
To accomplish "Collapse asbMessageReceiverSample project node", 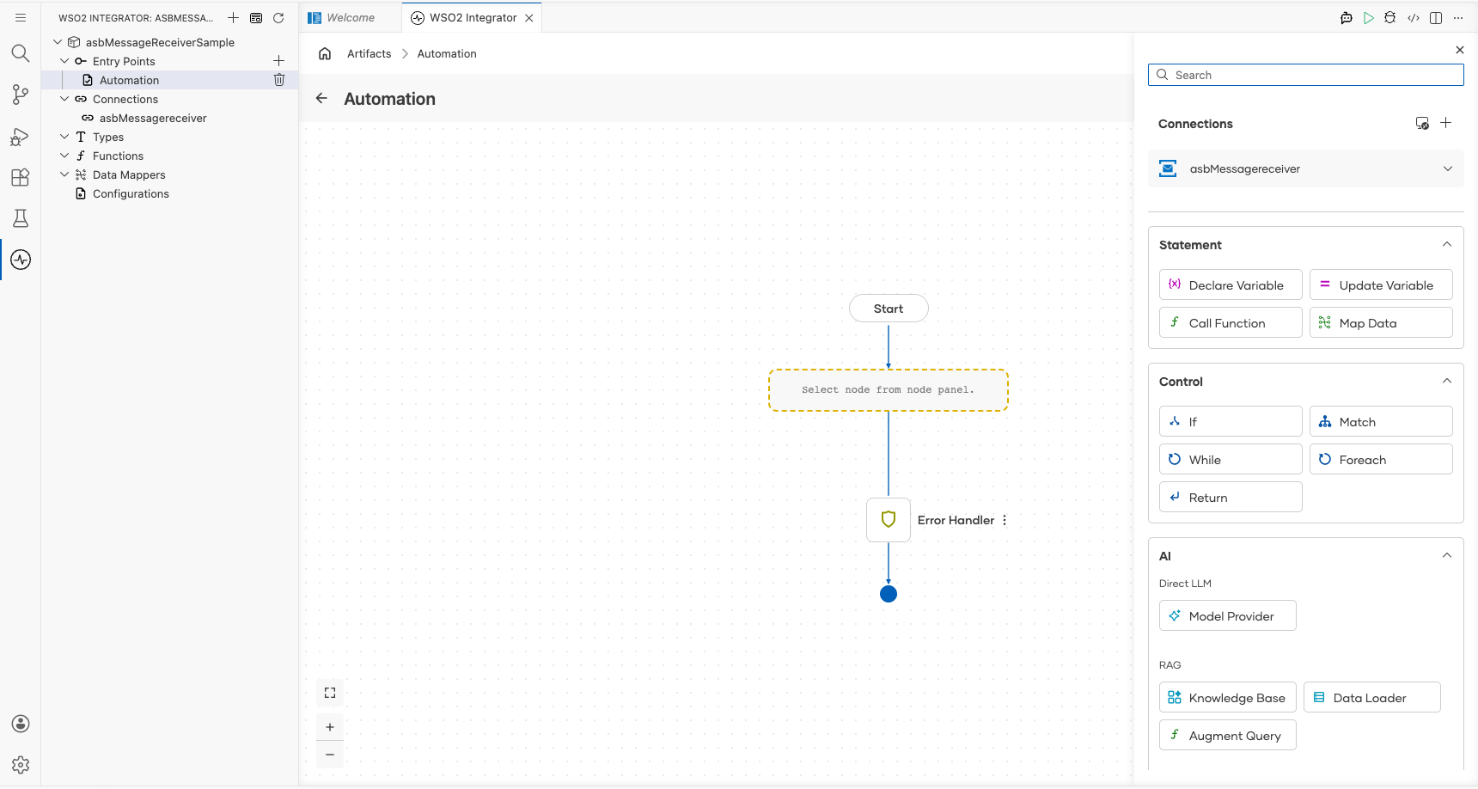I will 58,42.
